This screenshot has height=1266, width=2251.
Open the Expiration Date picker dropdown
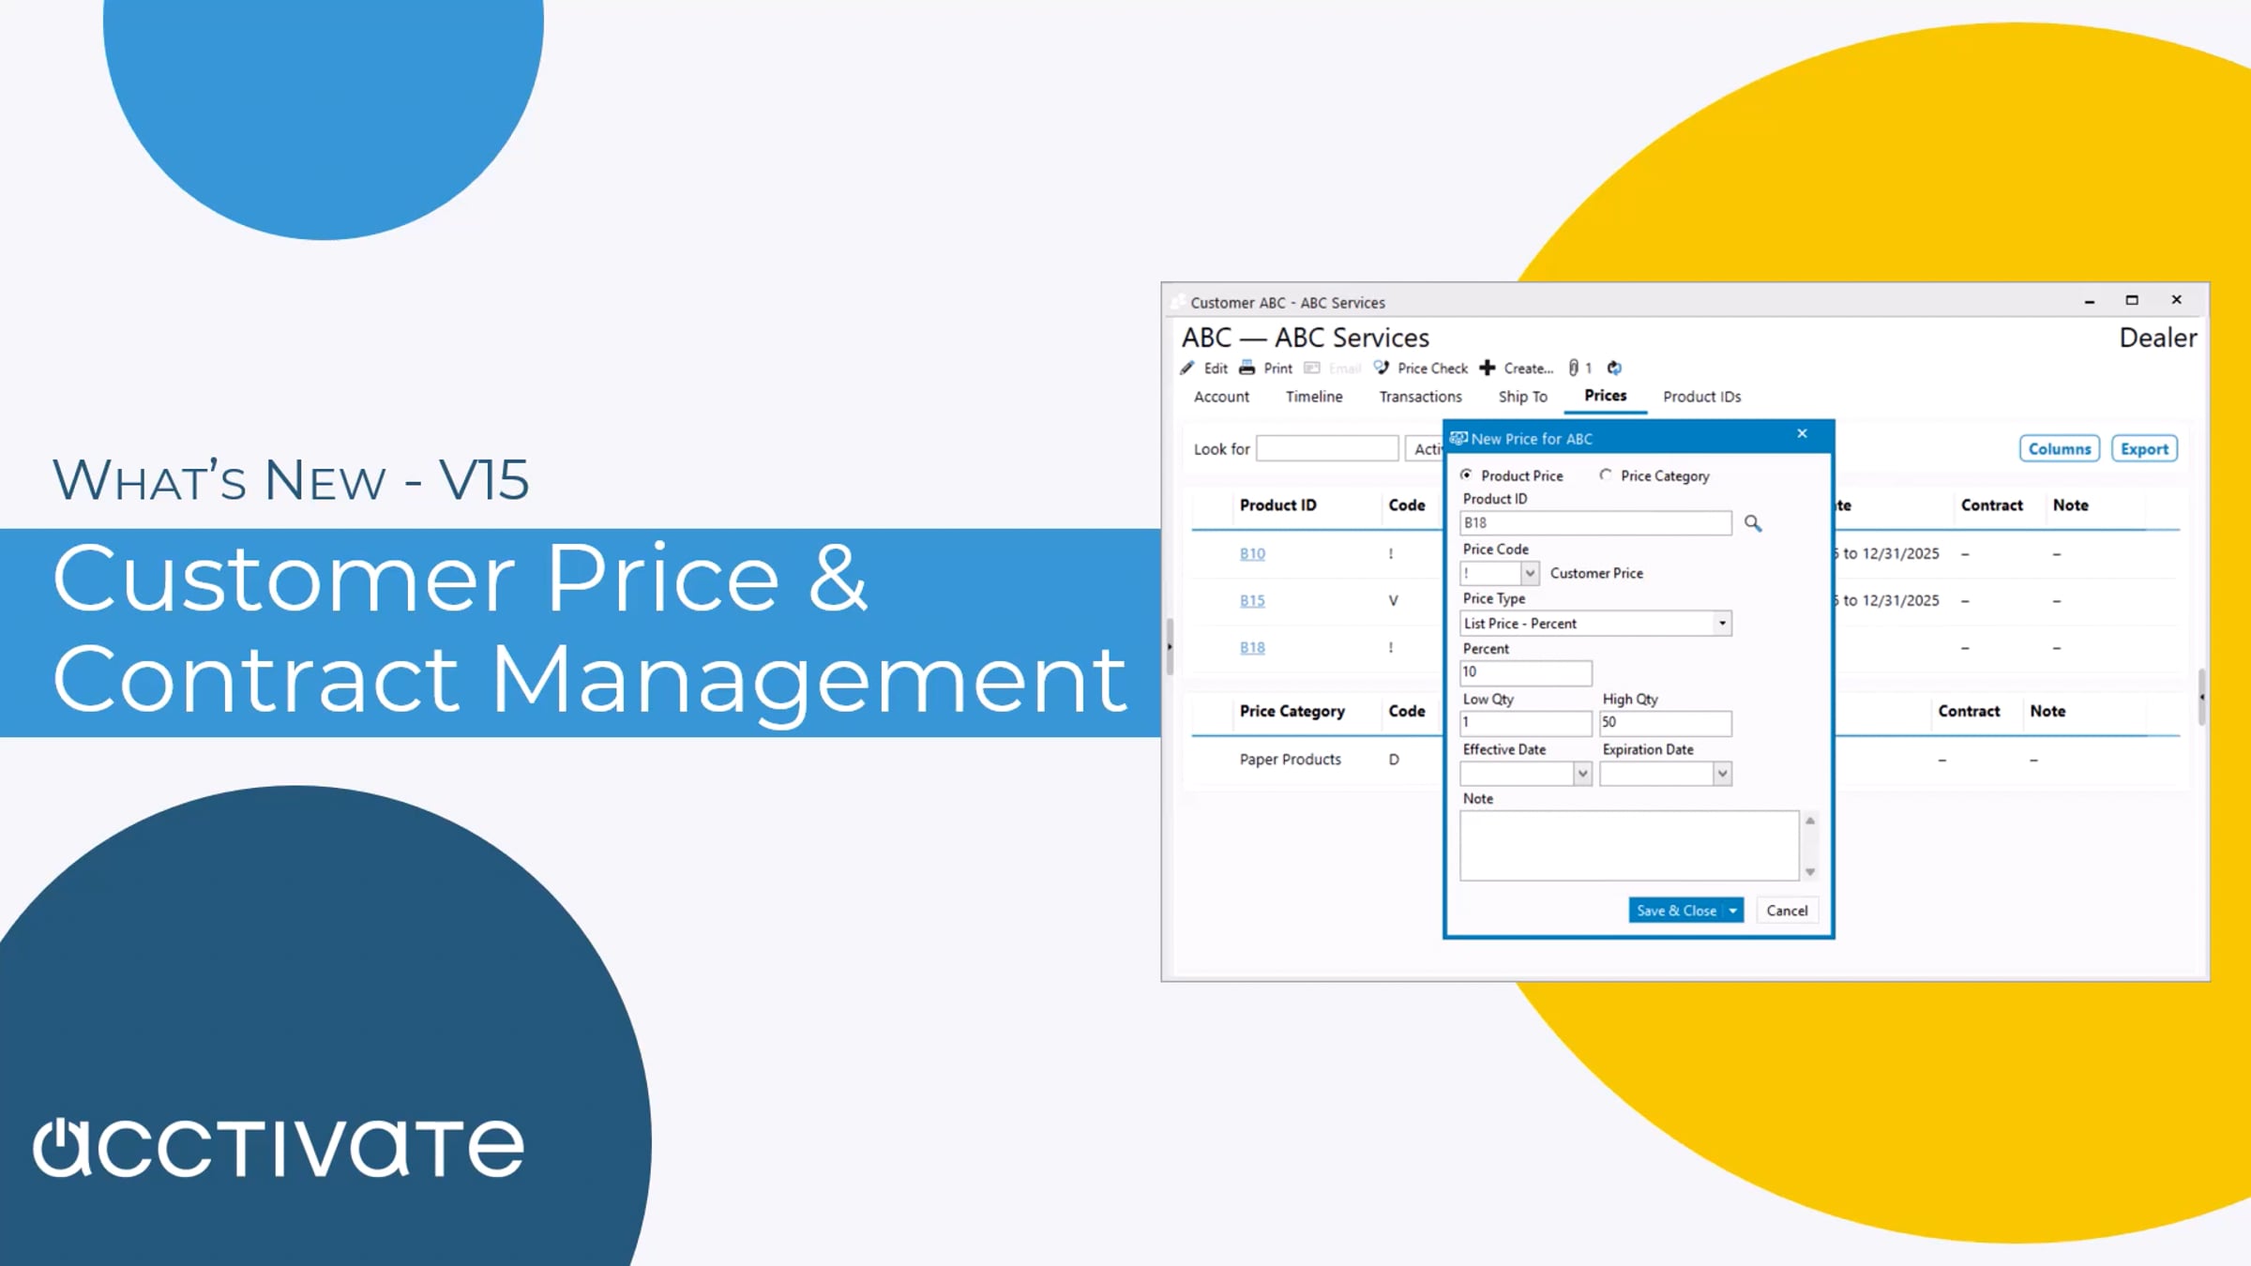[x=1722, y=774]
